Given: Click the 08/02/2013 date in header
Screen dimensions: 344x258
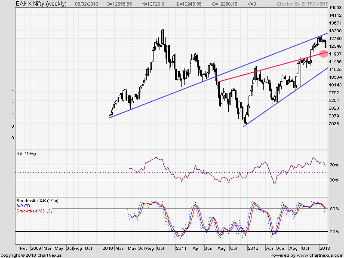Looking at the screenshot, I should point(87,3).
